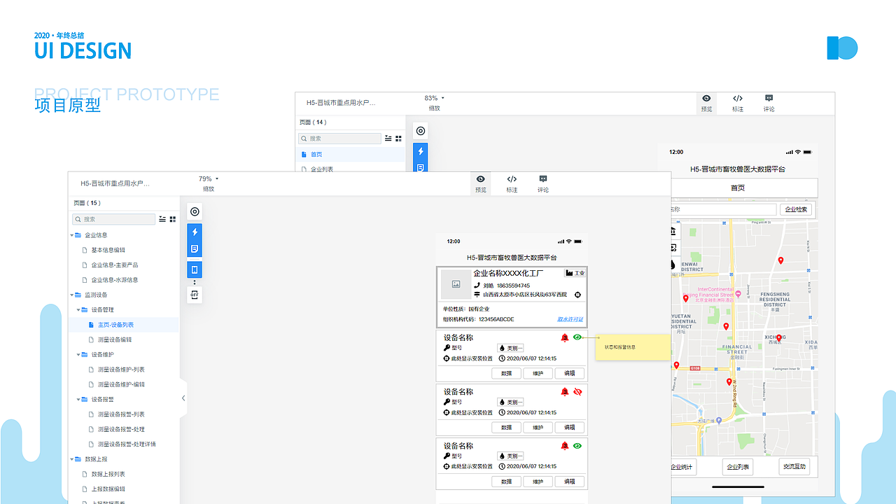
Task: Click the 交流互动 button below the map
Action: click(794, 467)
